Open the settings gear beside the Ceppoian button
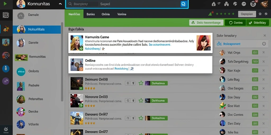Screen dimensions: 271x135 click(x=260, y=14)
